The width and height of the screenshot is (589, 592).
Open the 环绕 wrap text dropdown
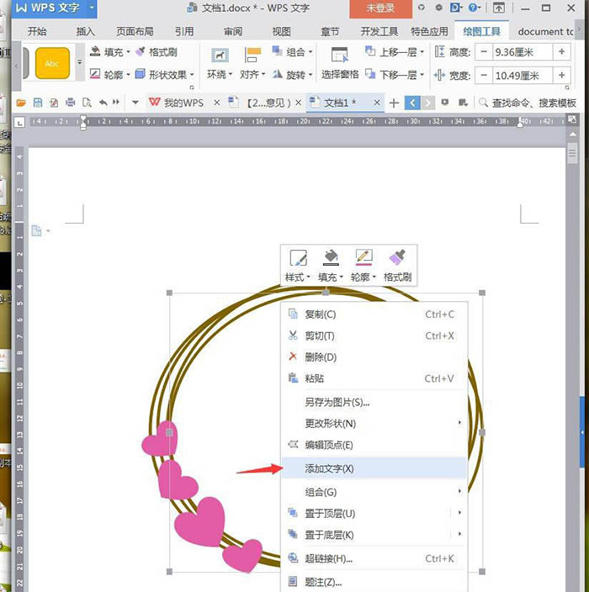pos(220,63)
